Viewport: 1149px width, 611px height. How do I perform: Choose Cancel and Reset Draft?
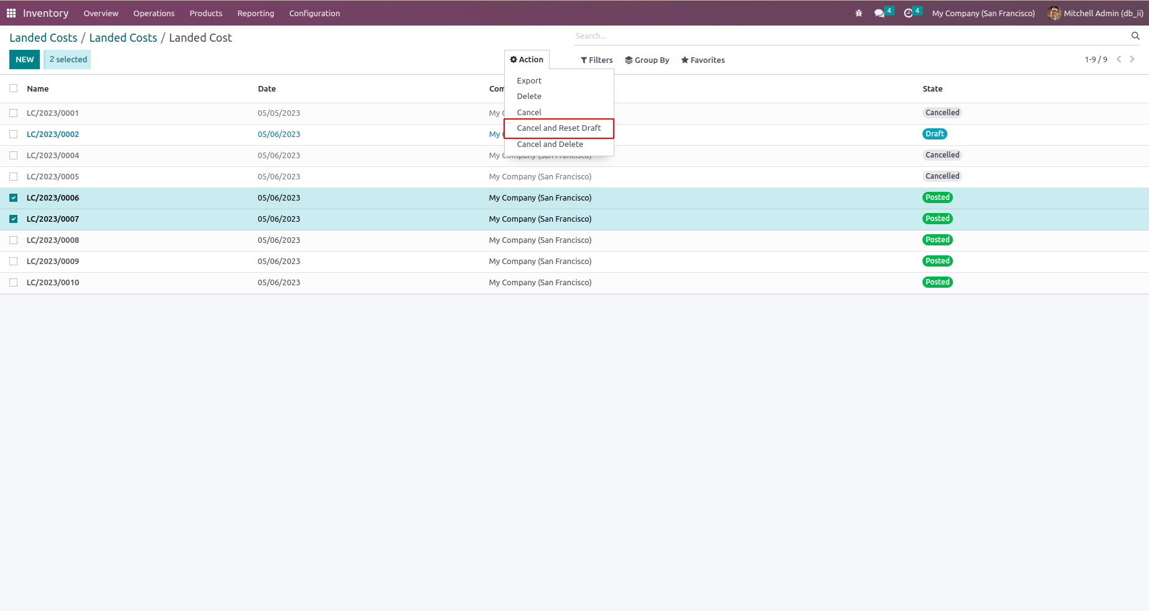559,128
